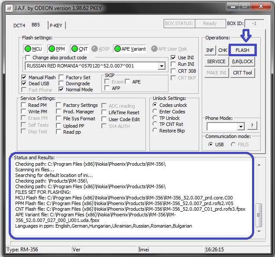The width and height of the screenshot is (275, 257).
Task: Open the P-KEY tab
Action: tap(56, 26)
